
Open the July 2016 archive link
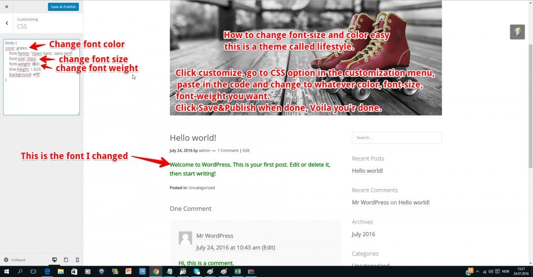(363, 234)
